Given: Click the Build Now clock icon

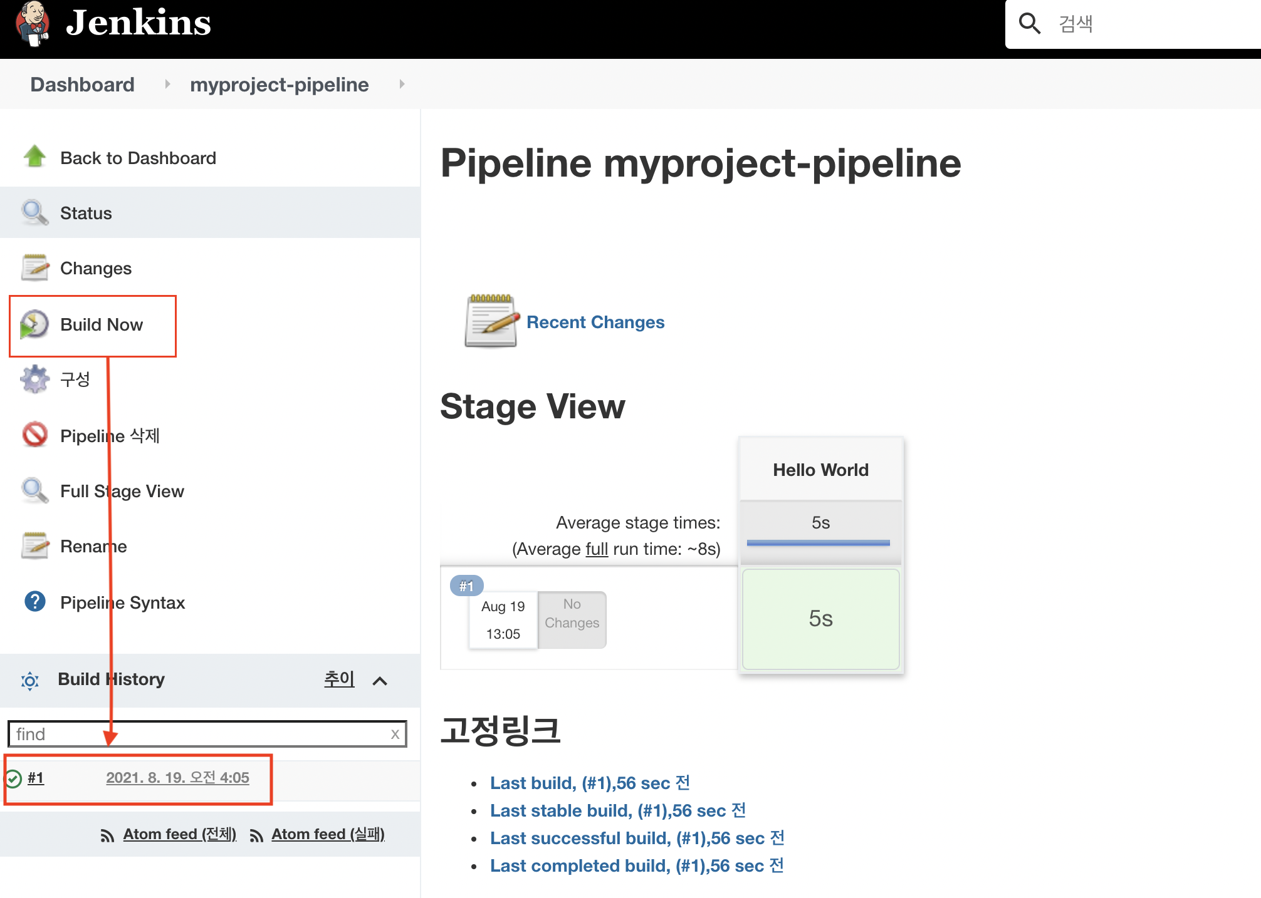Looking at the screenshot, I should pos(34,324).
